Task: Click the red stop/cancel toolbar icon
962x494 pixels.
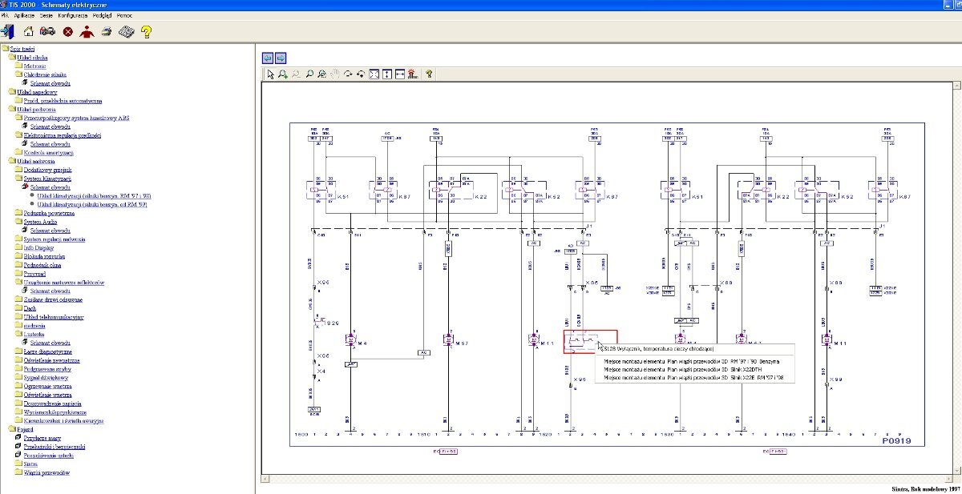Action: tap(67, 32)
